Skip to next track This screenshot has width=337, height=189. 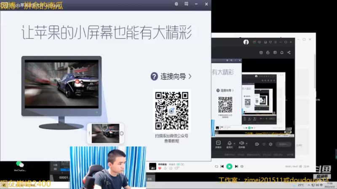click(x=236, y=166)
